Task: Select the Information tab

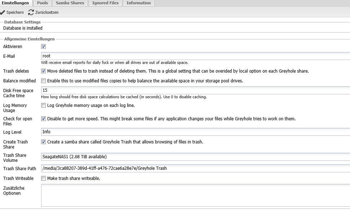Action: [139, 3]
